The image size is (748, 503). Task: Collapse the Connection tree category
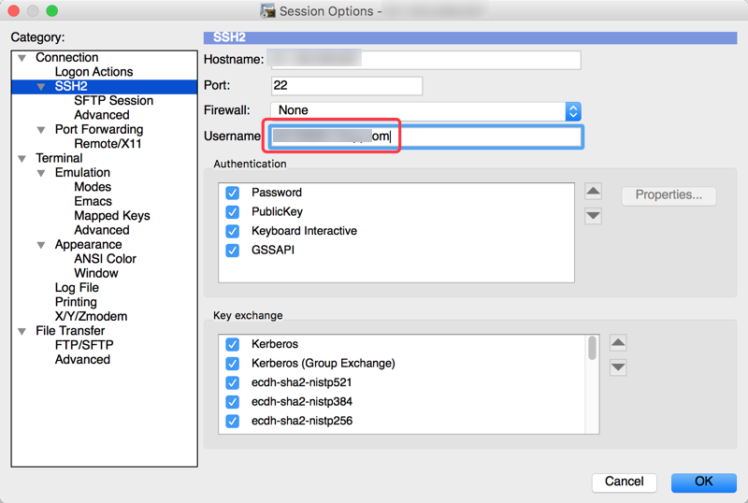(x=22, y=58)
